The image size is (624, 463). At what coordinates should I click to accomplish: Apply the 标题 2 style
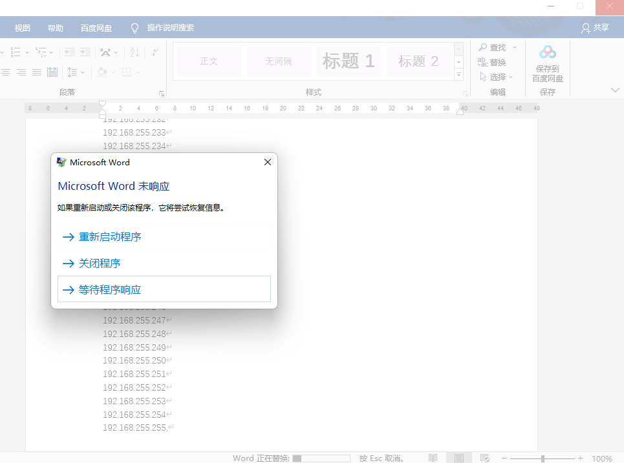tap(418, 61)
